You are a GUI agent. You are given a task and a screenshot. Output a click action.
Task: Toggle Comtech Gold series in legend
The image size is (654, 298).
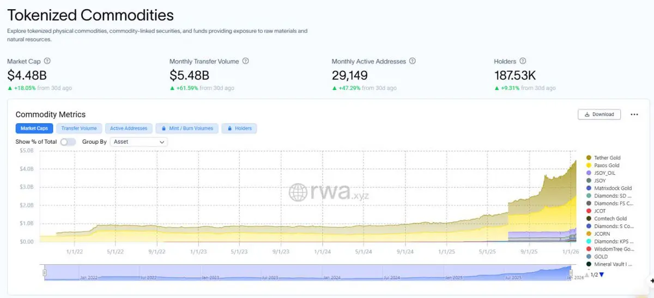606,219
